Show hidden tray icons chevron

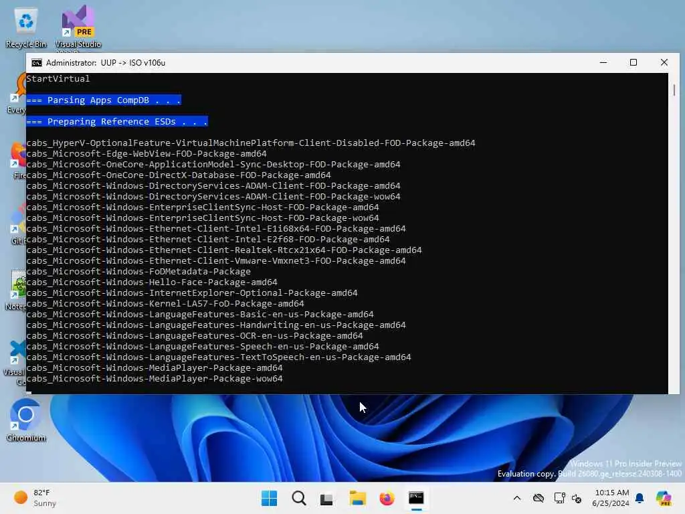click(x=517, y=498)
